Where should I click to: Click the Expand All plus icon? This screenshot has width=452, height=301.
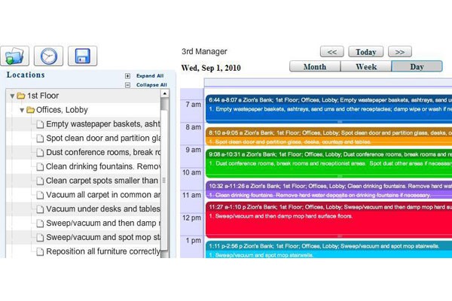coord(128,76)
